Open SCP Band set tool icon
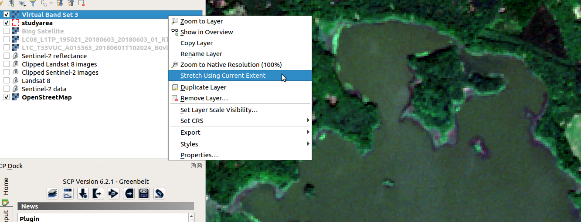The height and width of the screenshot is (222, 581). point(52,193)
